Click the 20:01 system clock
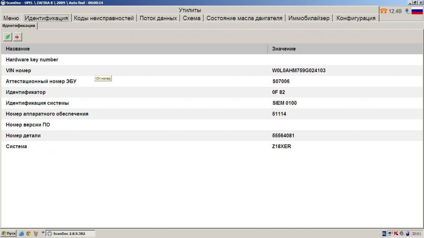The width and height of the screenshot is (424, 238). point(417,233)
